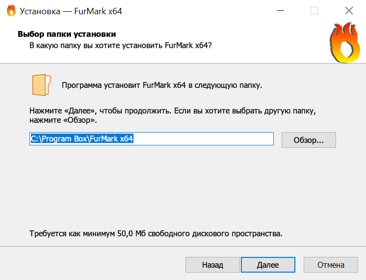Cancel installation with Отмена button
The image size is (366, 280).
[331, 265]
